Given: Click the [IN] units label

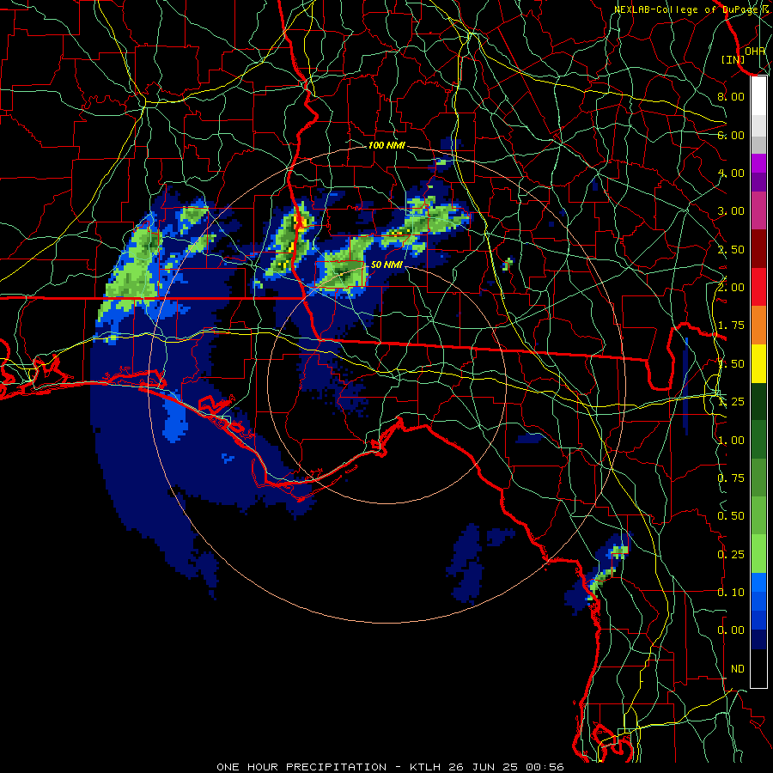Looking at the screenshot, I should (x=733, y=59).
